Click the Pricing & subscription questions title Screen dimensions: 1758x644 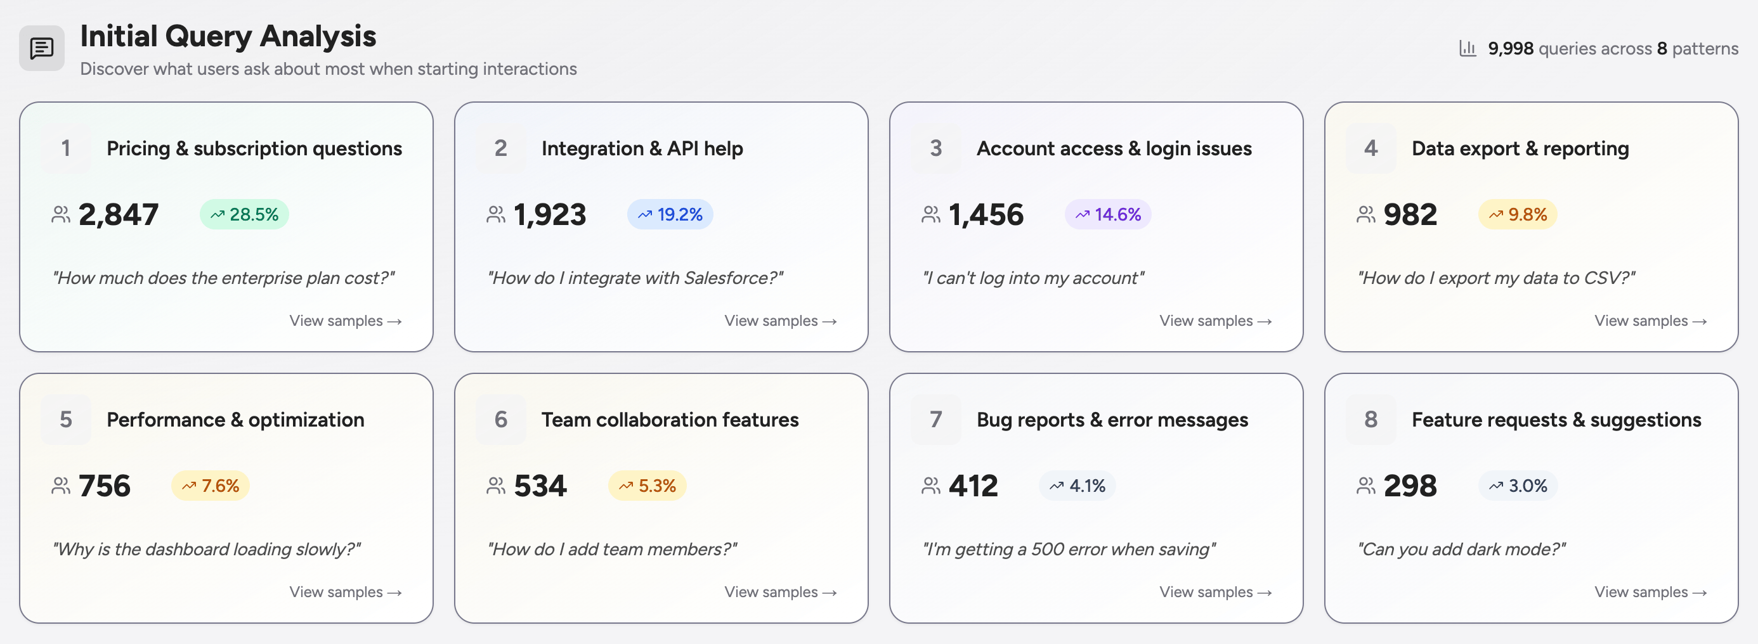(254, 149)
